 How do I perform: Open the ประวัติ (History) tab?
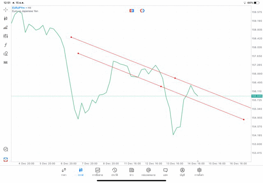115,172
